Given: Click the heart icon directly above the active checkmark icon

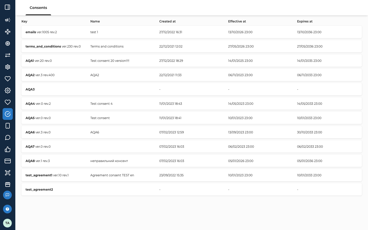Looking at the screenshot, I should (x=8, y=102).
